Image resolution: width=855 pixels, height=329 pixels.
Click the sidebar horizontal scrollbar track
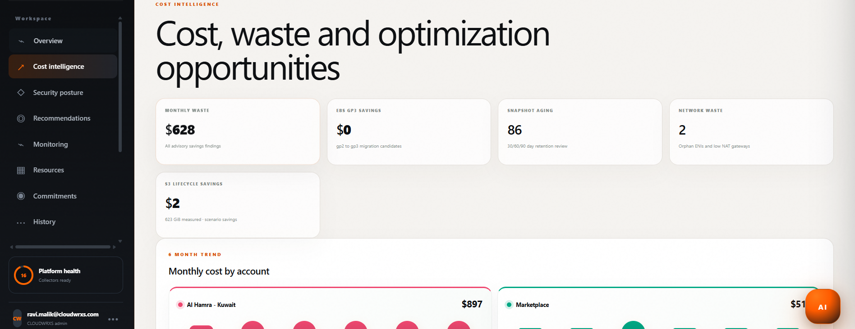tap(63, 247)
